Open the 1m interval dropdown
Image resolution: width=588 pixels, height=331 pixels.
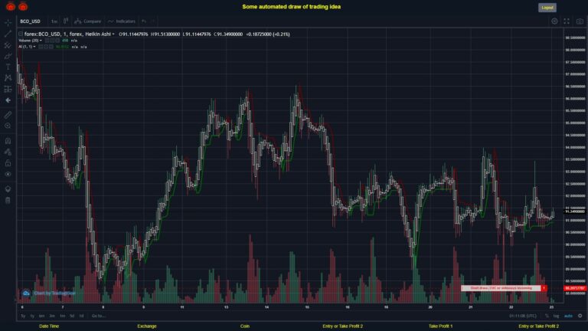[x=54, y=21]
